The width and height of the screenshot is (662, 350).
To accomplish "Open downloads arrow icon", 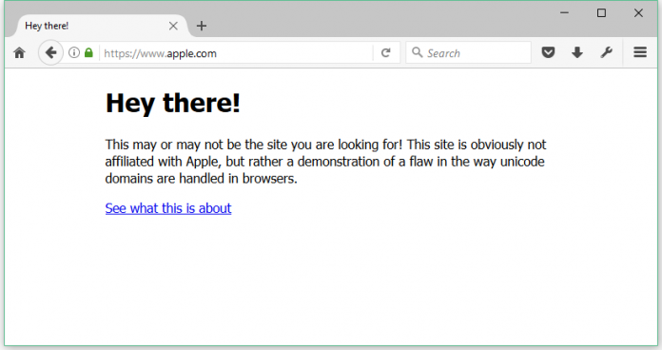I will point(577,52).
